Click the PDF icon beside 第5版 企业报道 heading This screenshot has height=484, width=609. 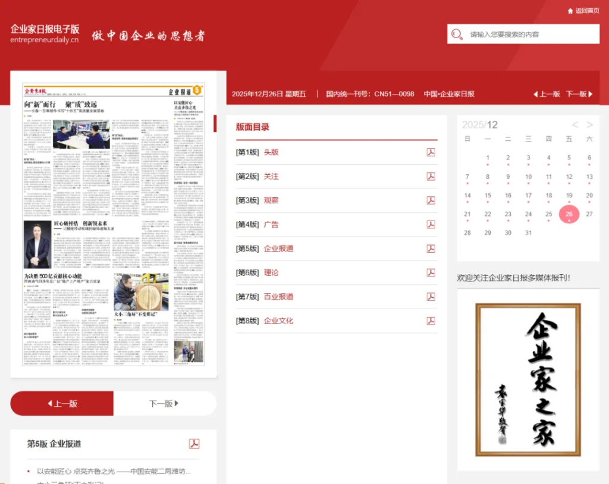194,444
